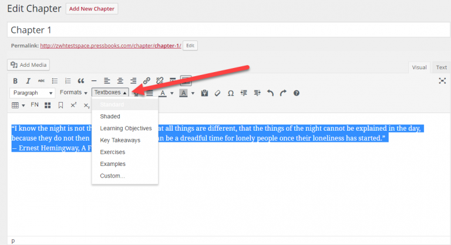Insert a special character (omega icon)

tap(231, 93)
